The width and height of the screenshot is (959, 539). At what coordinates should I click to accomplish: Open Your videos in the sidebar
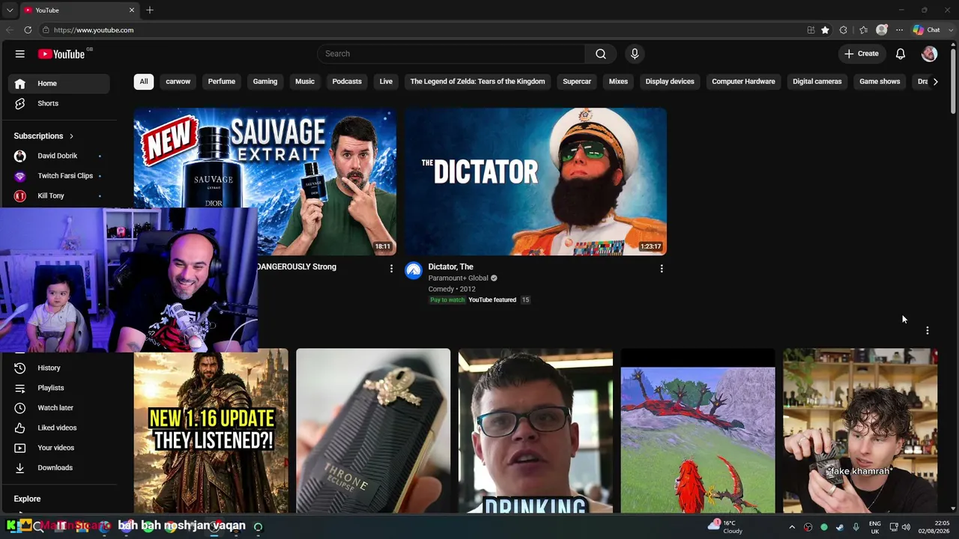click(59, 448)
